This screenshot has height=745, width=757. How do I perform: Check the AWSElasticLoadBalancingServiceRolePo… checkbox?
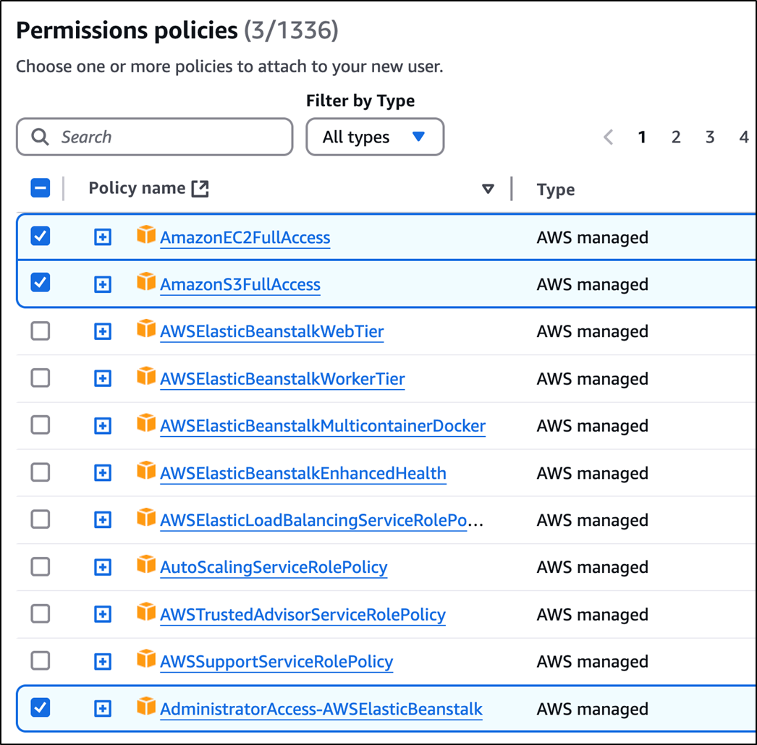pyautogui.click(x=40, y=519)
